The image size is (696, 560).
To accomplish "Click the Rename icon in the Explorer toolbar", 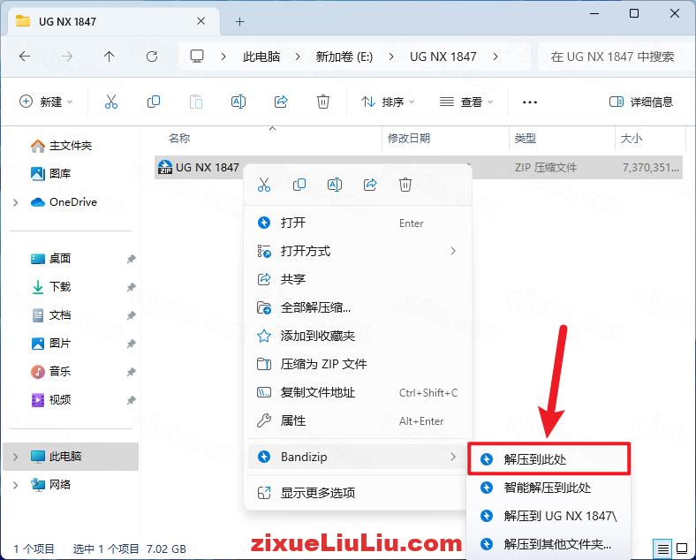I will [x=238, y=102].
